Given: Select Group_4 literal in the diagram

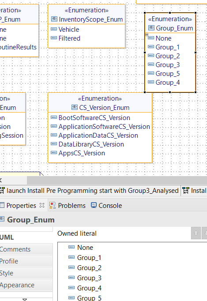Looking at the screenshot, I should [167, 83].
